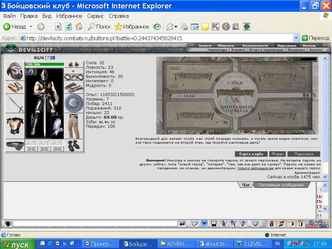Click the green health bar 599/606
The image size is (332, 249).
(44, 64)
